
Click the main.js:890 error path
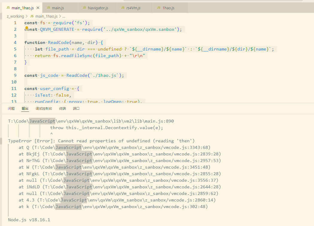pyautogui.click(x=91, y=121)
